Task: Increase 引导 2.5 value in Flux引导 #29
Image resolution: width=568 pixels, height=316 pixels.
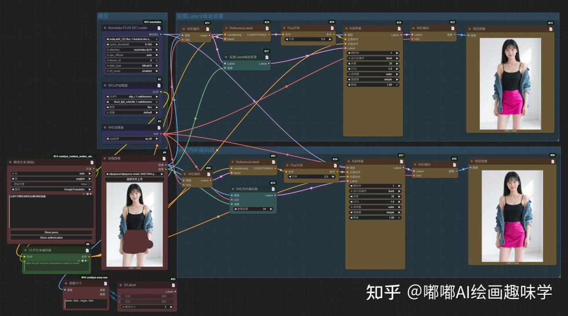Action: (x=330, y=39)
